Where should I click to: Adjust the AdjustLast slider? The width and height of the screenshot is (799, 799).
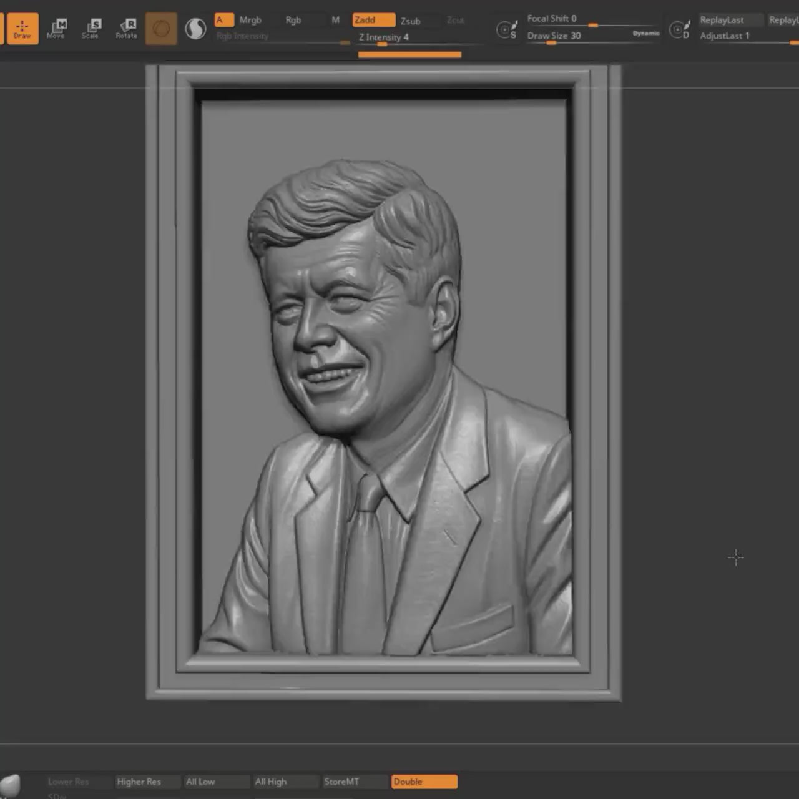pos(748,36)
